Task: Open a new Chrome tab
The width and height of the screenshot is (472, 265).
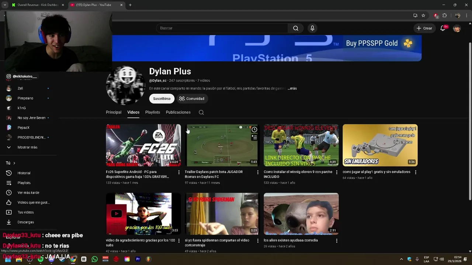Action: (130, 5)
